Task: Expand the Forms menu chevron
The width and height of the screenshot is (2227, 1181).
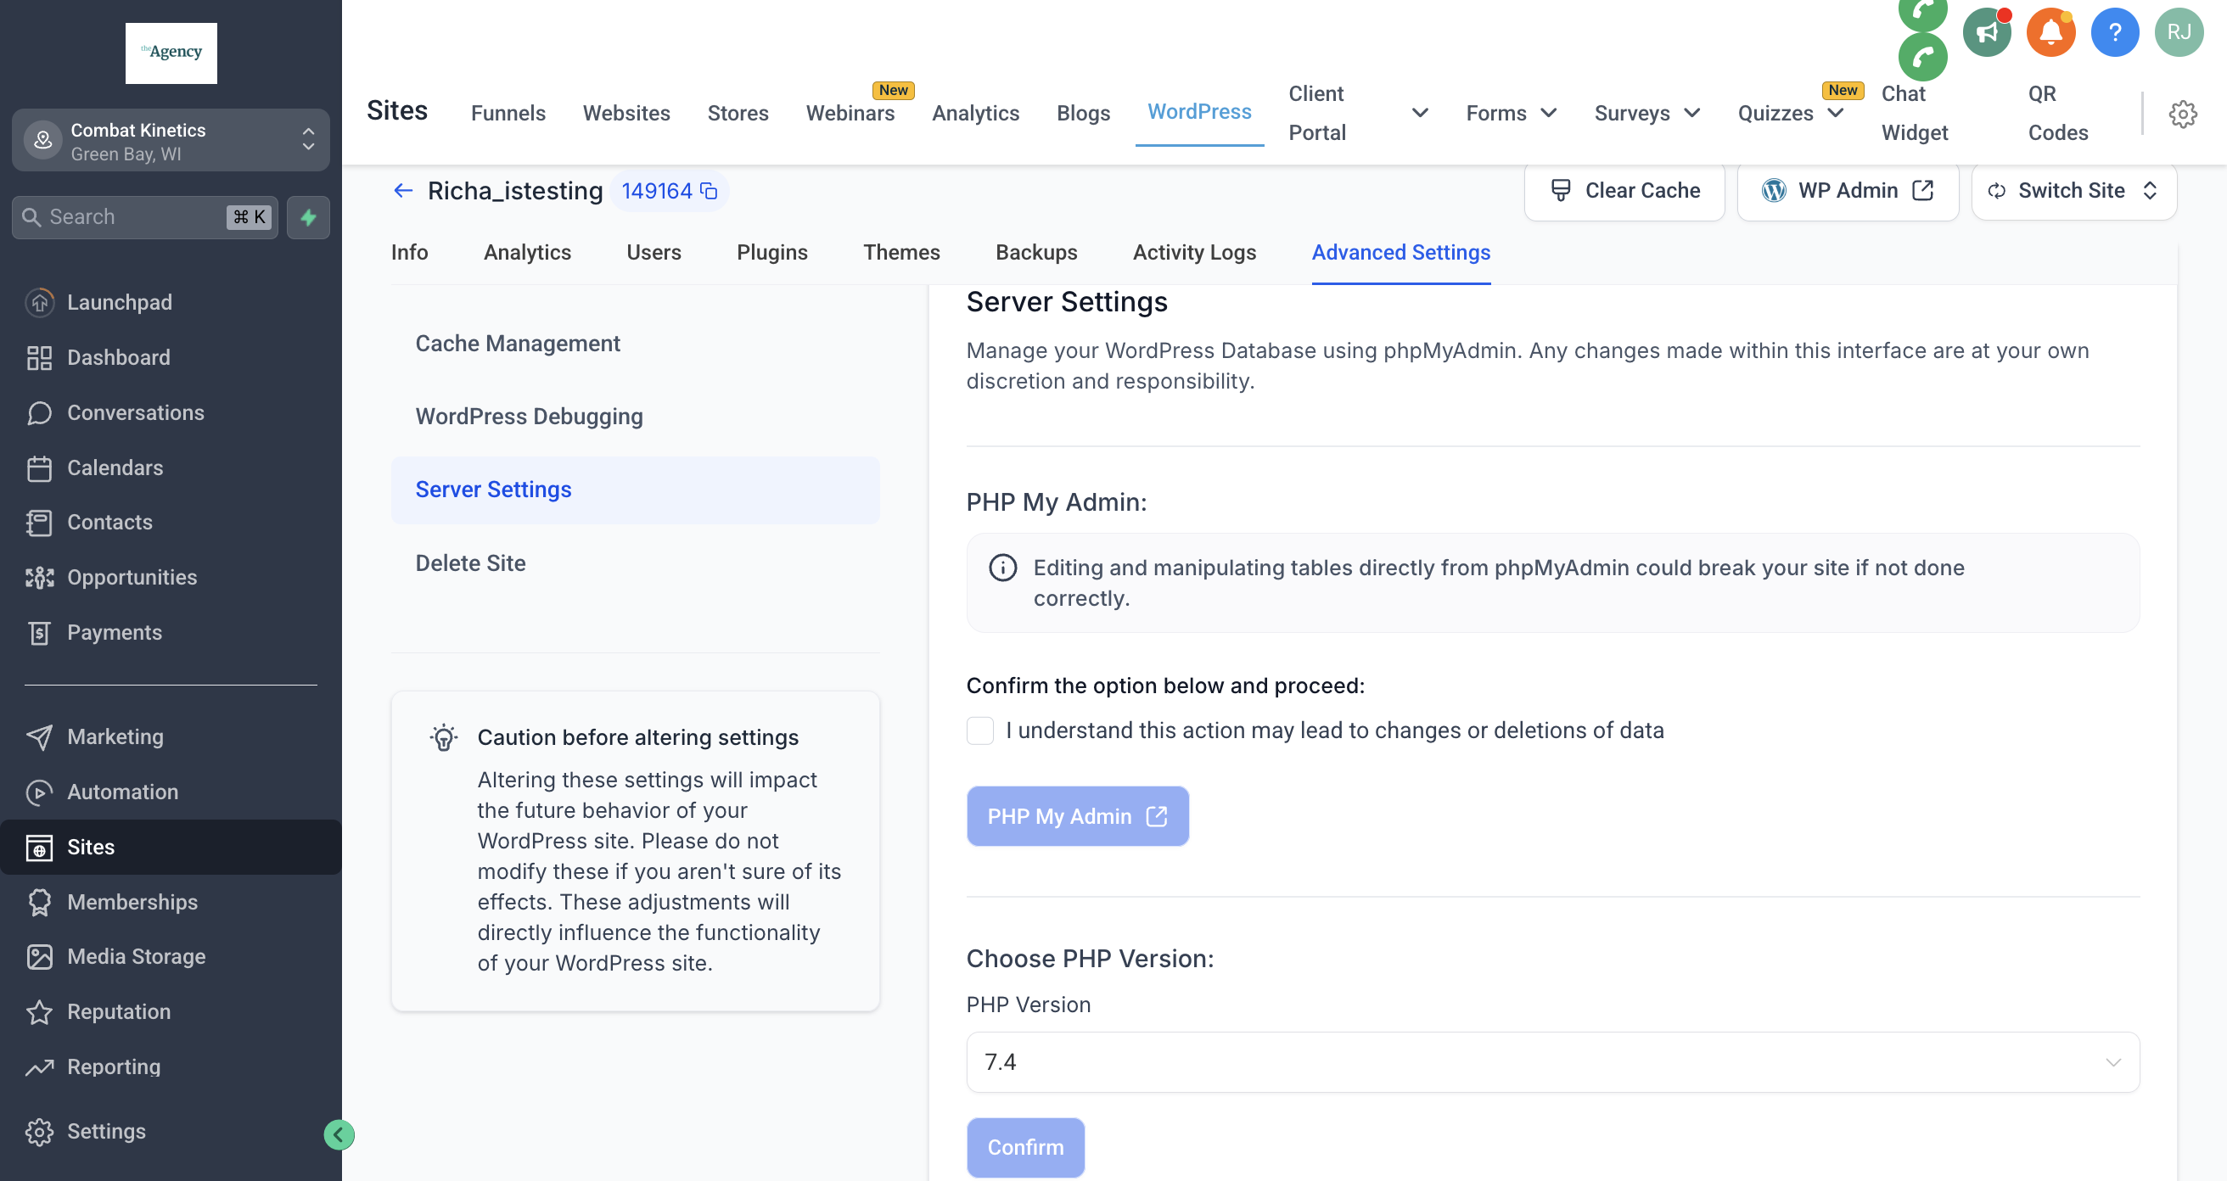Action: pos(1548,113)
